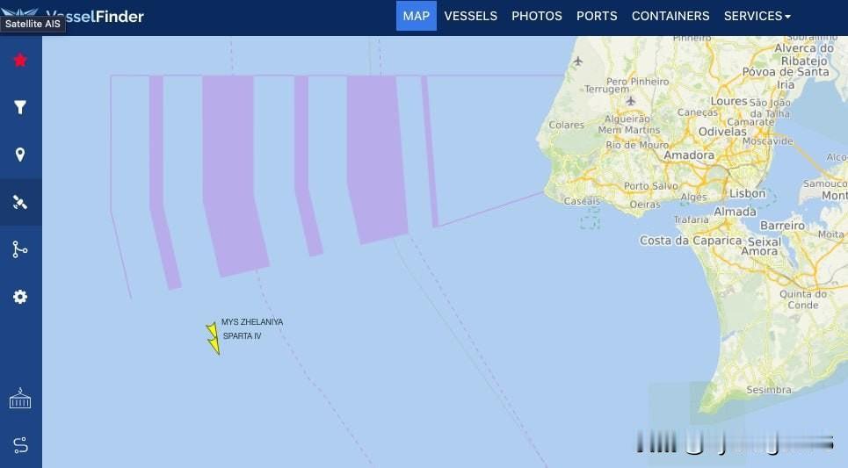The height and width of the screenshot is (468, 848).
Task: Open the PORTS section
Action: coord(597,16)
